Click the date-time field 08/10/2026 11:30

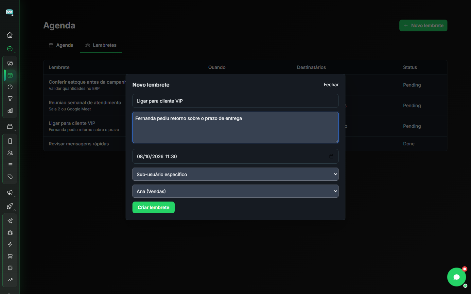click(235, 156)
